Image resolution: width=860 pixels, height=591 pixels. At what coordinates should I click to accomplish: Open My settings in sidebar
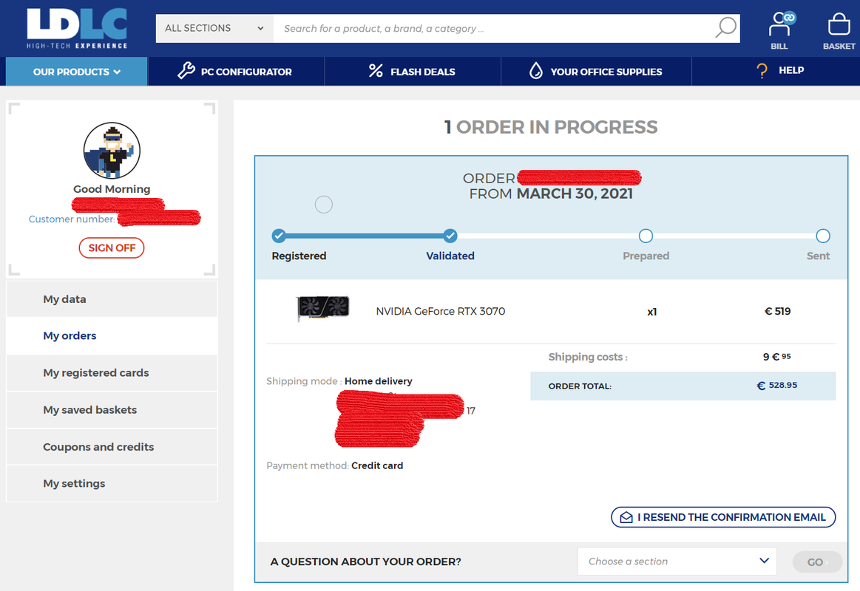[112, 484]
